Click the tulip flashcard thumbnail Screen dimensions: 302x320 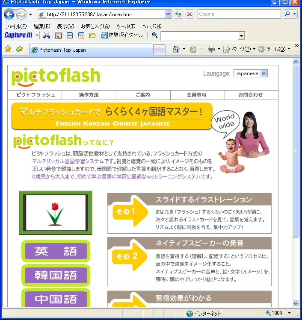pyautogui.click(x=56, y=213)
